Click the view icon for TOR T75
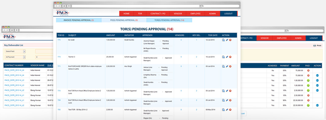Viewport: 326px width, 120px height. [223, 40]
